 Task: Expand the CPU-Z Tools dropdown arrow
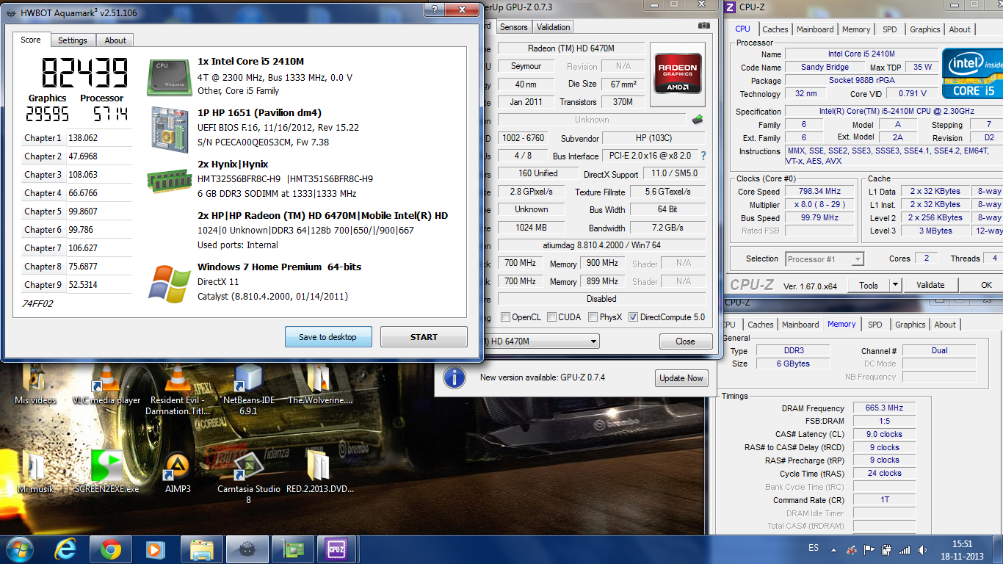[895, 285]
